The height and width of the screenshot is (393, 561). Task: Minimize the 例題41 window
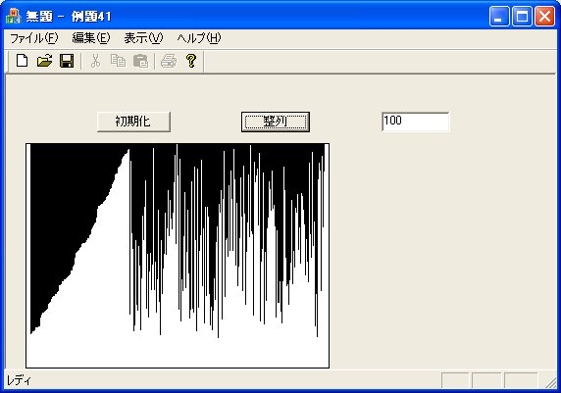pos(499,17)
